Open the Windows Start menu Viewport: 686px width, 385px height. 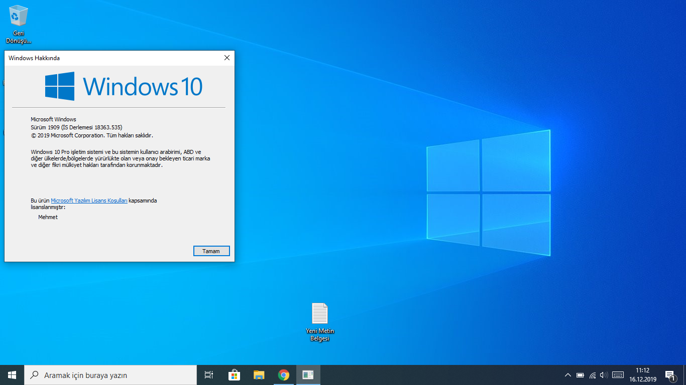tap(12, 375)
